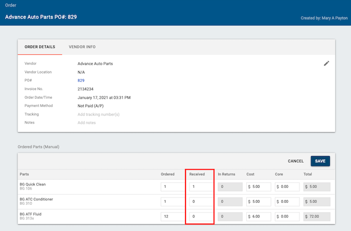Screen dimensions: 351x231
Task: Click In Returns field for BG ATC Conditioner
Action: 230,202
